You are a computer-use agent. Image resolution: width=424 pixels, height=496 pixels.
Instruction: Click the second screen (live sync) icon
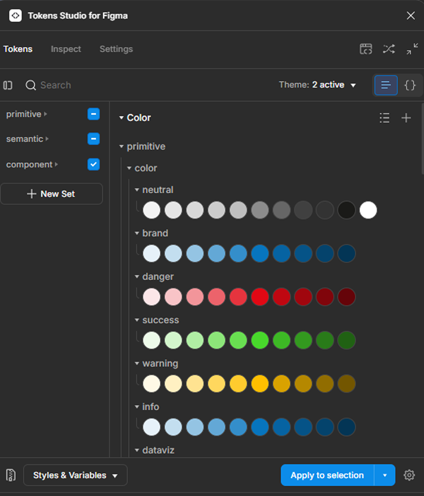point(366,49)
